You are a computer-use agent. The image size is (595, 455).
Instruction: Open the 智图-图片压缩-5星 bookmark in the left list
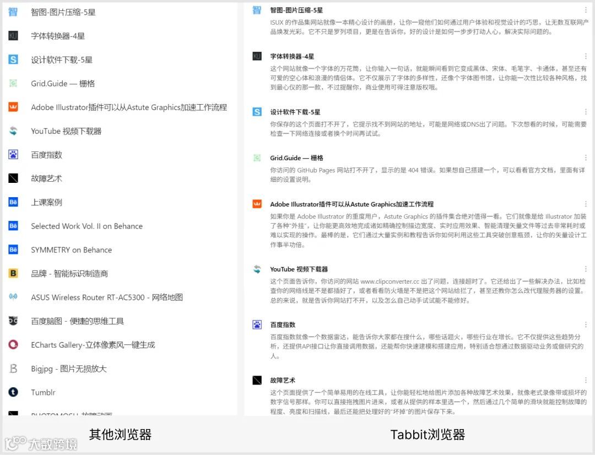click(63, 12)
